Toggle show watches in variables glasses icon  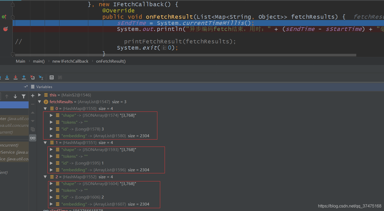tap(33, 138)
